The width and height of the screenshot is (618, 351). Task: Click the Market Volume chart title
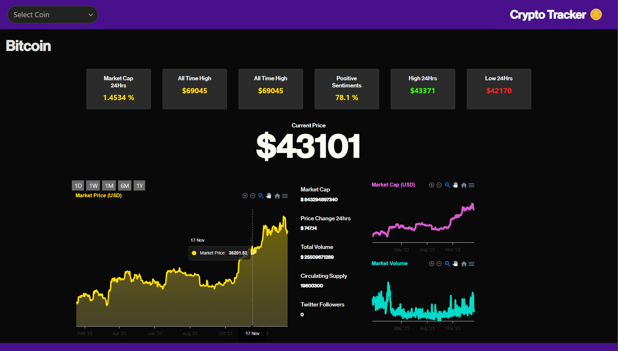(389, 263)
